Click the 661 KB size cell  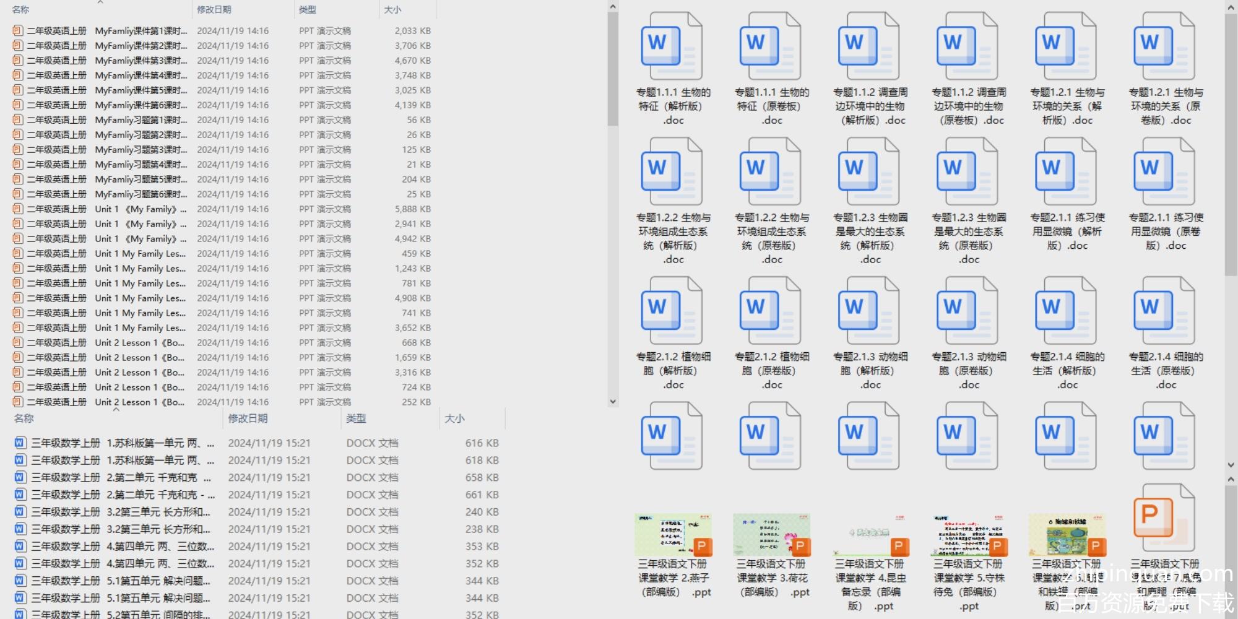click(482, 495)
